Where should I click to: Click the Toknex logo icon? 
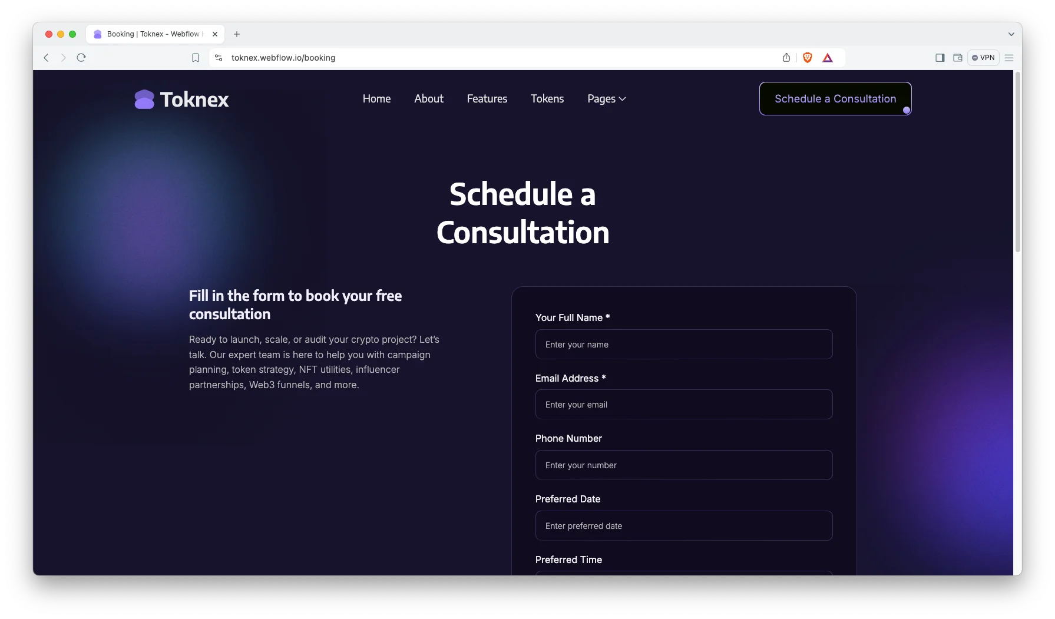tap(144, 100)
